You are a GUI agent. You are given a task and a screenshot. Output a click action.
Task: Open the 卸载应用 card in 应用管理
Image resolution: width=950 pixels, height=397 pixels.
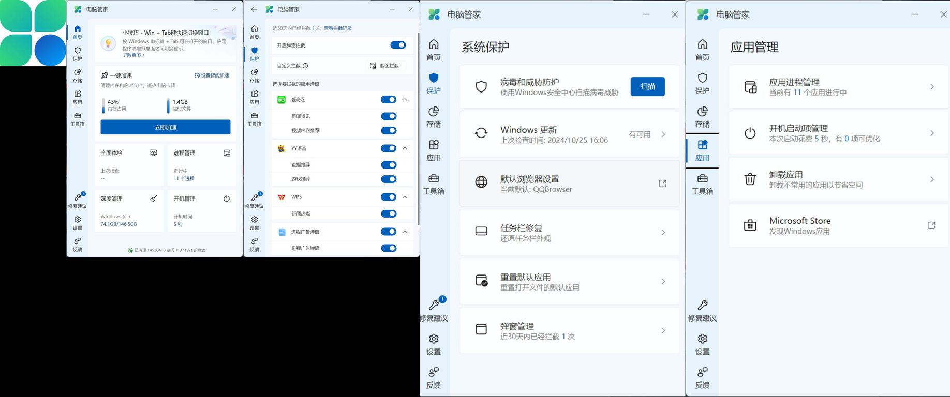pos(838,179)
